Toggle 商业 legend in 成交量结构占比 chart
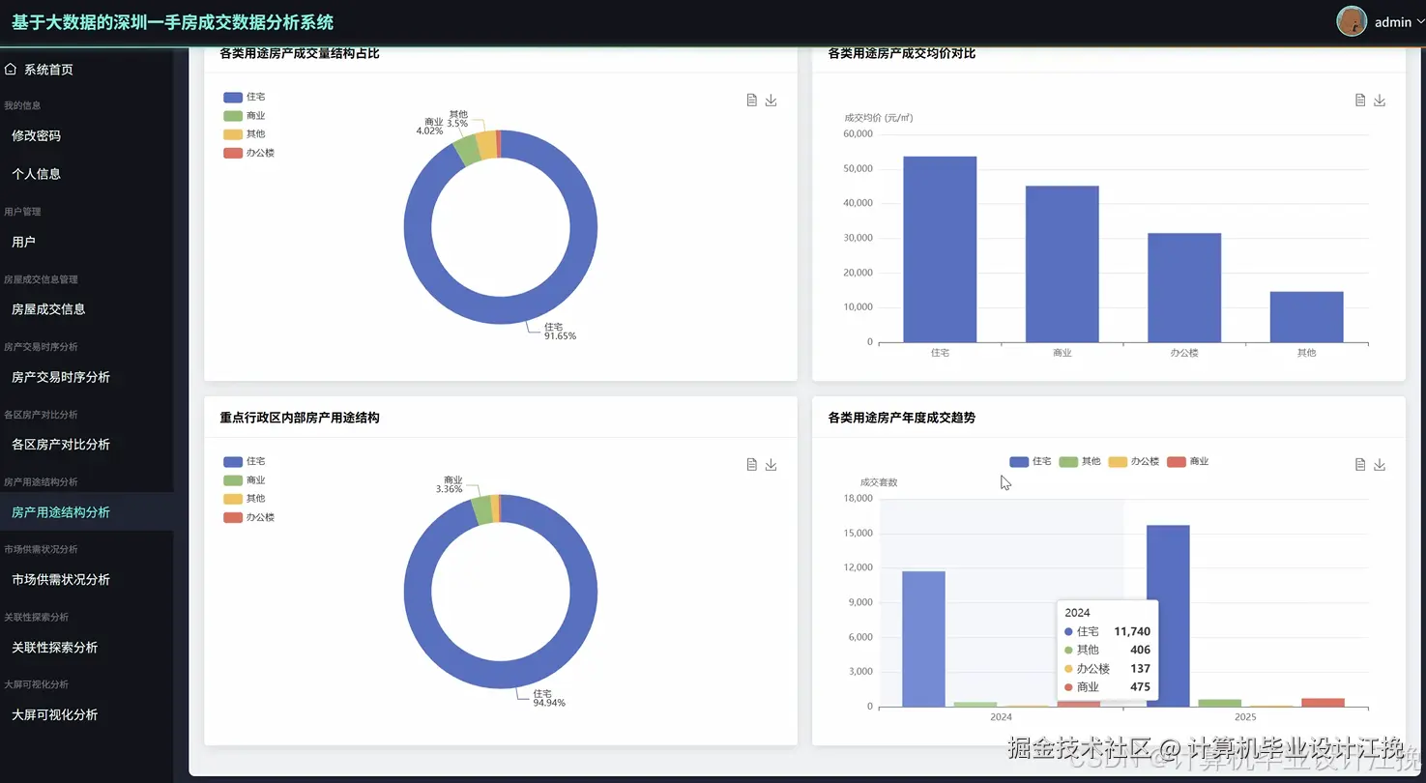 pyautogui.click(x=245, y=116)
